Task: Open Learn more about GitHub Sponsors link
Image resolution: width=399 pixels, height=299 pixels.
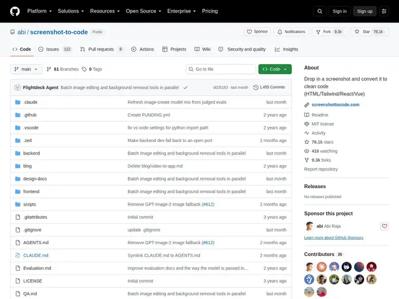Action: (x=334, y=237)
